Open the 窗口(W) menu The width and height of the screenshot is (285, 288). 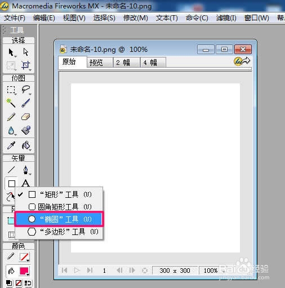[256, 18]
